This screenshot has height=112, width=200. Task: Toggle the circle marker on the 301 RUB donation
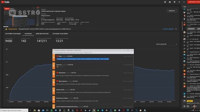click(132, 81)
